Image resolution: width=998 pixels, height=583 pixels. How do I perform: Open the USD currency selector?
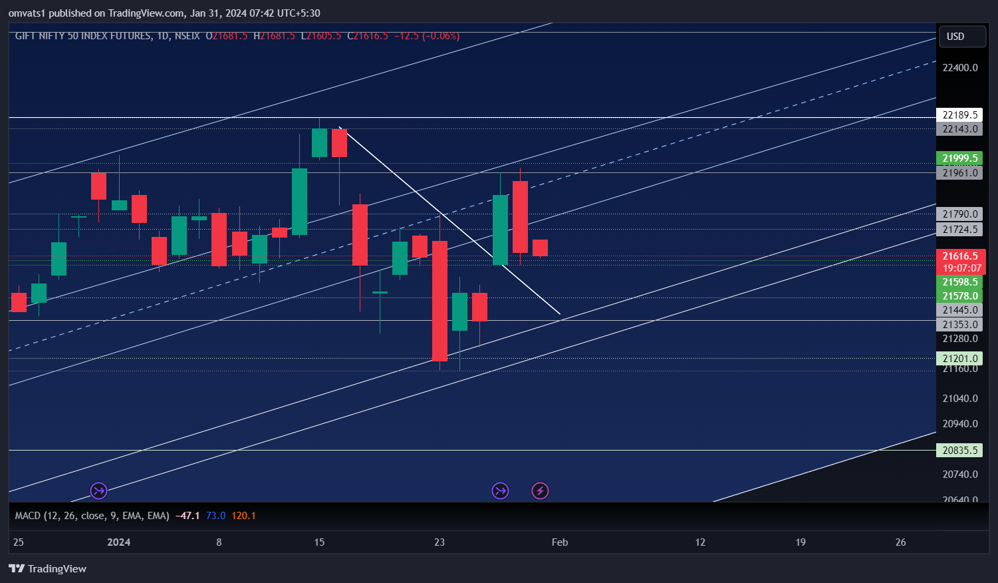962,37
